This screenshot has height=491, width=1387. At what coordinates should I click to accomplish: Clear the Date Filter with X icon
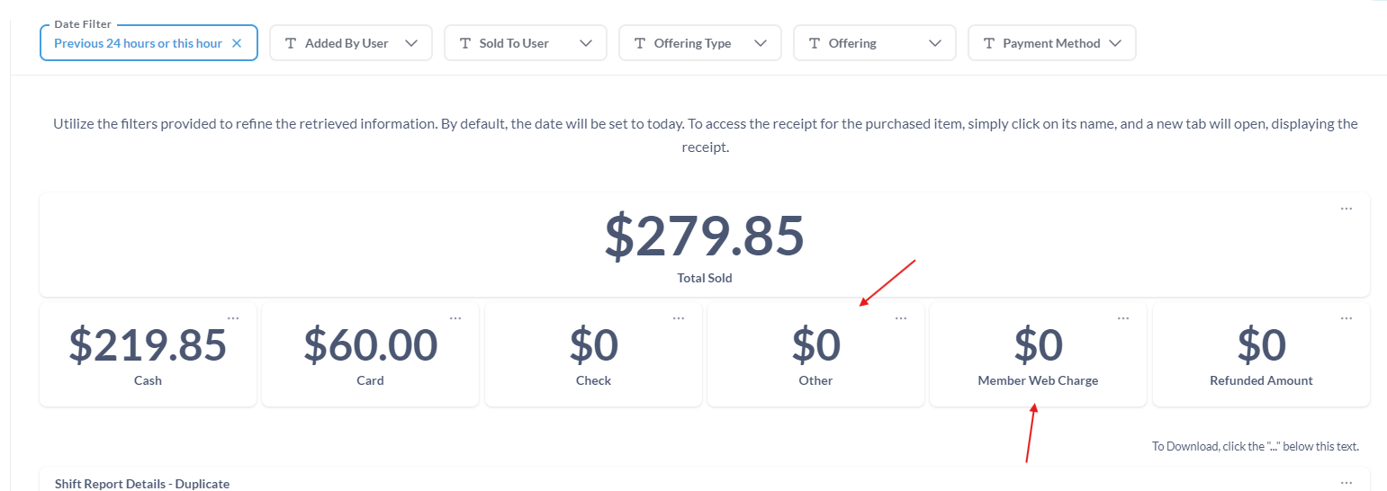(237, 43)
